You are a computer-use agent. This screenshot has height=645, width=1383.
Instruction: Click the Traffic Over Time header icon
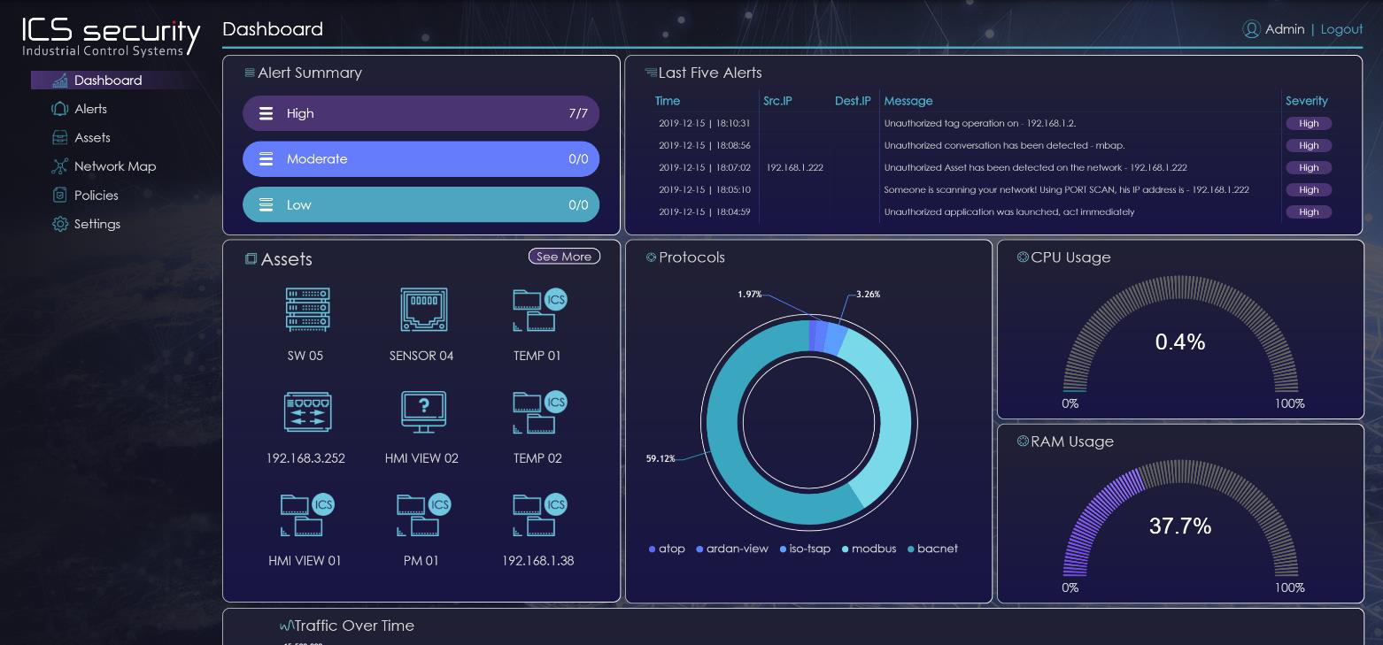[x=287, y=626]
